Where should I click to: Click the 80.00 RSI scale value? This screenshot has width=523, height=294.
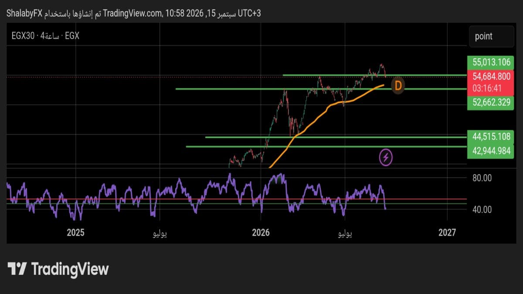tap(482, 178)
